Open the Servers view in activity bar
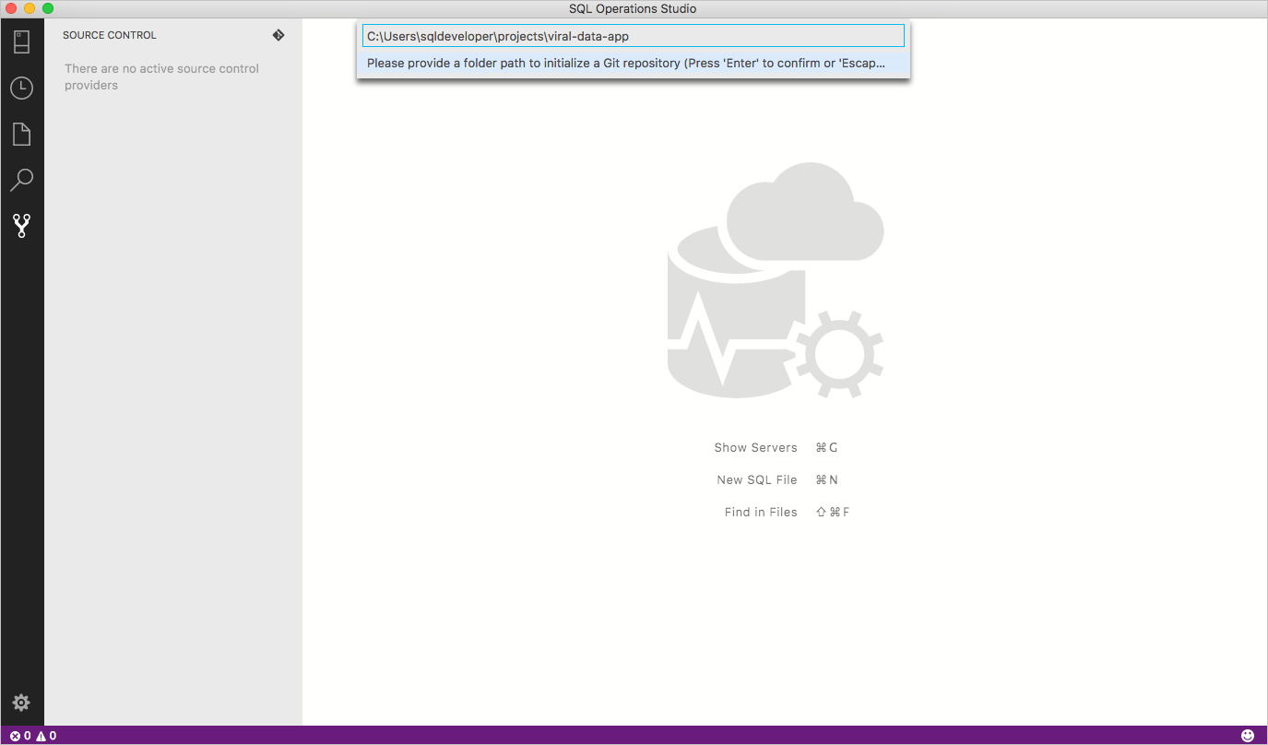 pos(22,42)
